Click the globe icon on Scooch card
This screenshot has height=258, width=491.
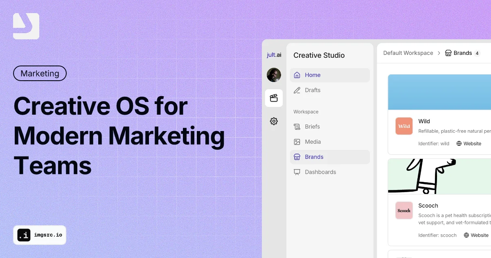(466, 235)
